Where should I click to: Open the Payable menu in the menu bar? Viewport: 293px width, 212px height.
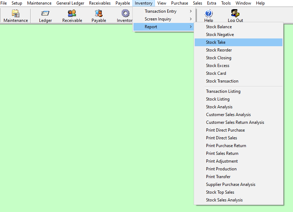click(x=123, y=3)
